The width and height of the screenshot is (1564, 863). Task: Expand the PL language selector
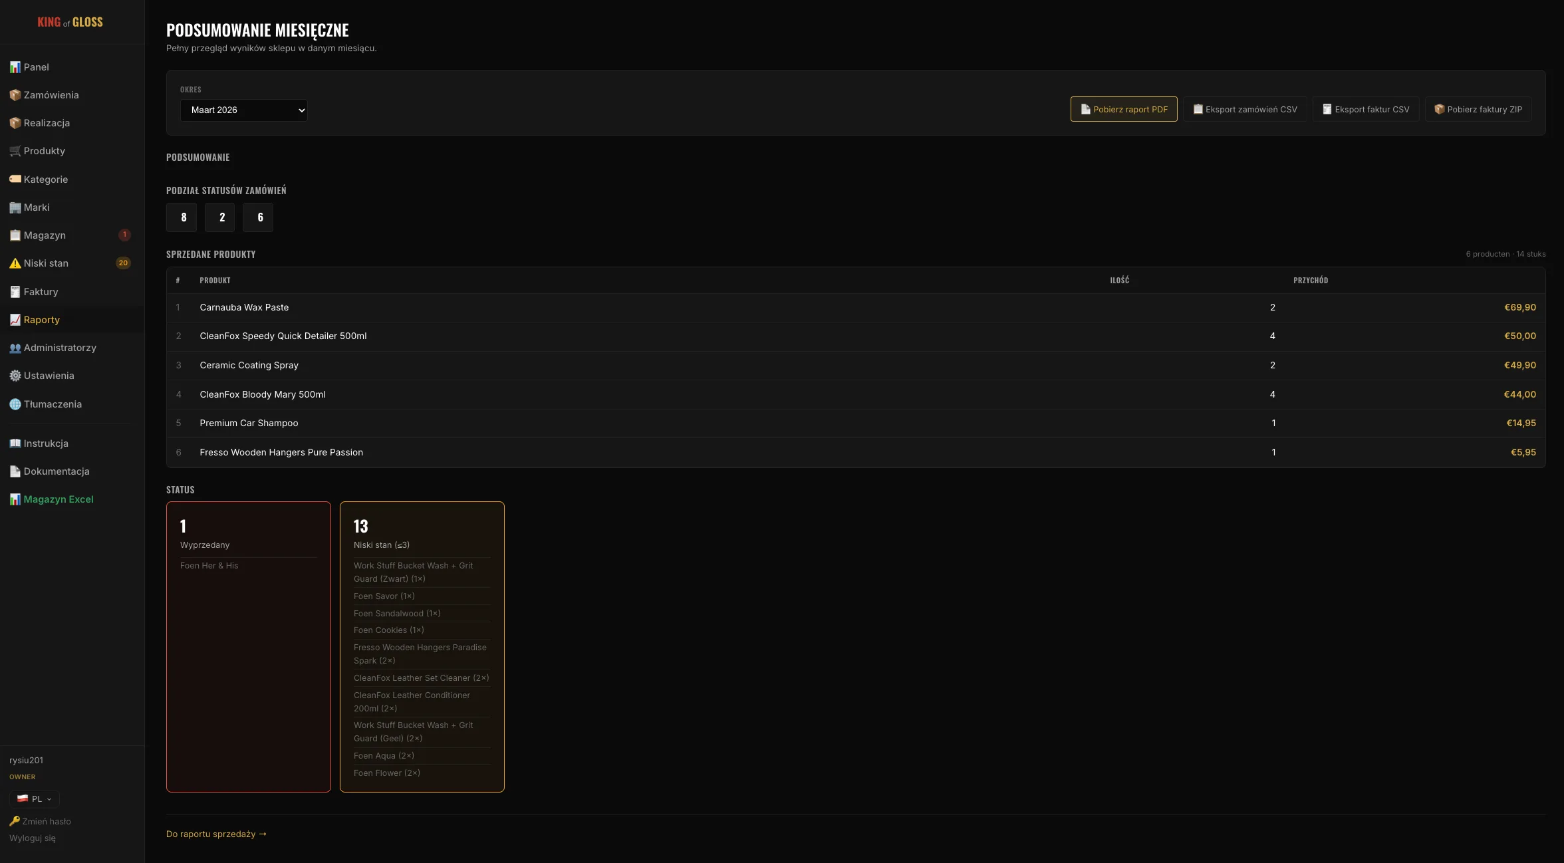pyautogui.click(x=35, y=799)
